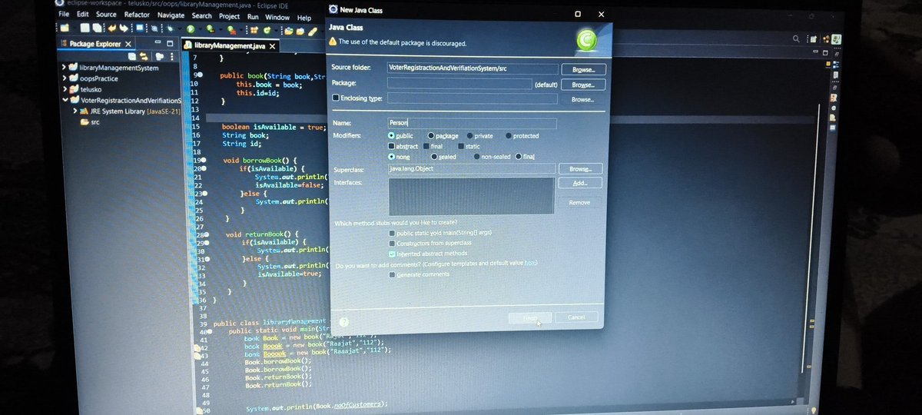Screen dimensions: 922x415
Task: Check the final modifier checkbox
Action: coord(426,146)
